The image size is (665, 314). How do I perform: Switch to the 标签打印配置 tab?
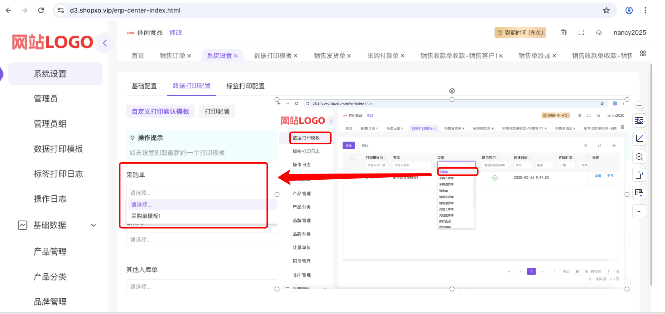(246, 86)
